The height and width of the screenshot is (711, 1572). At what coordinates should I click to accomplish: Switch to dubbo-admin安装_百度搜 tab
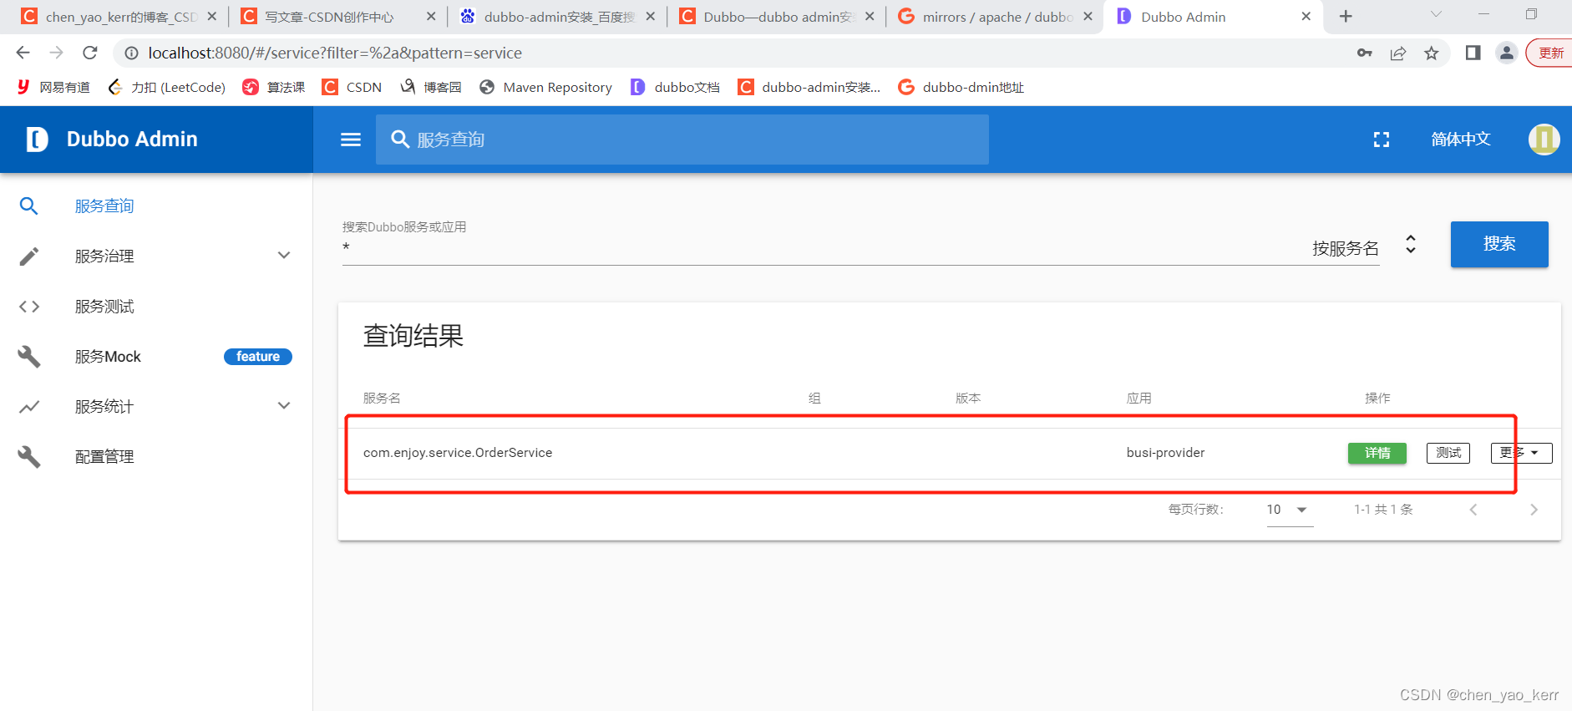click(x=556, y=17)
